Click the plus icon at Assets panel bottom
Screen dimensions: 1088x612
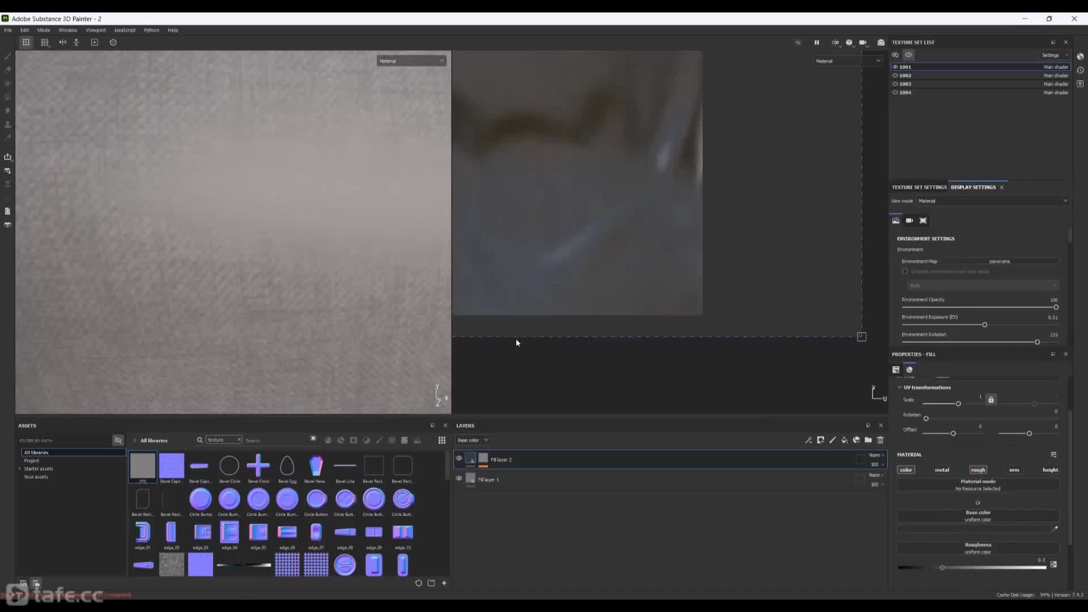click(x=444, y=583)
